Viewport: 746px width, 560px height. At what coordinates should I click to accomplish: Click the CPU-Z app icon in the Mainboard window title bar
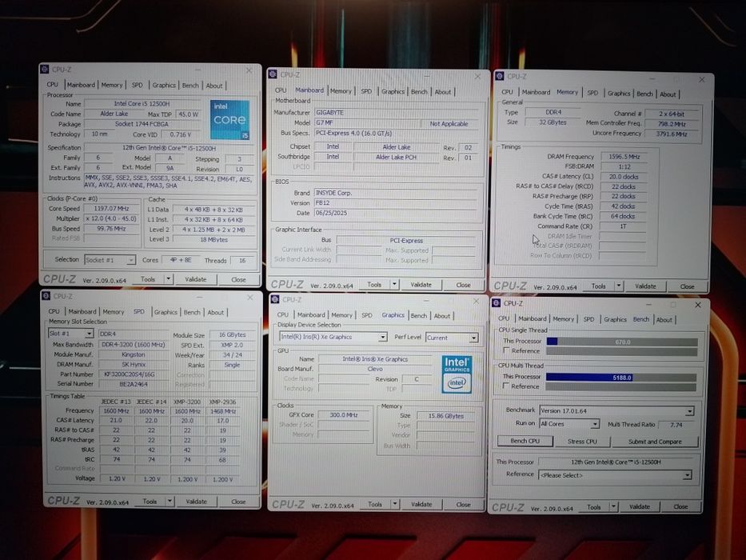pyautogui.click(x=273, y=74)
